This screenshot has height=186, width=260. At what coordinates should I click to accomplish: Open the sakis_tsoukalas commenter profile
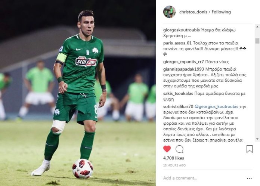pyautogui.click(x=178, y=93)
